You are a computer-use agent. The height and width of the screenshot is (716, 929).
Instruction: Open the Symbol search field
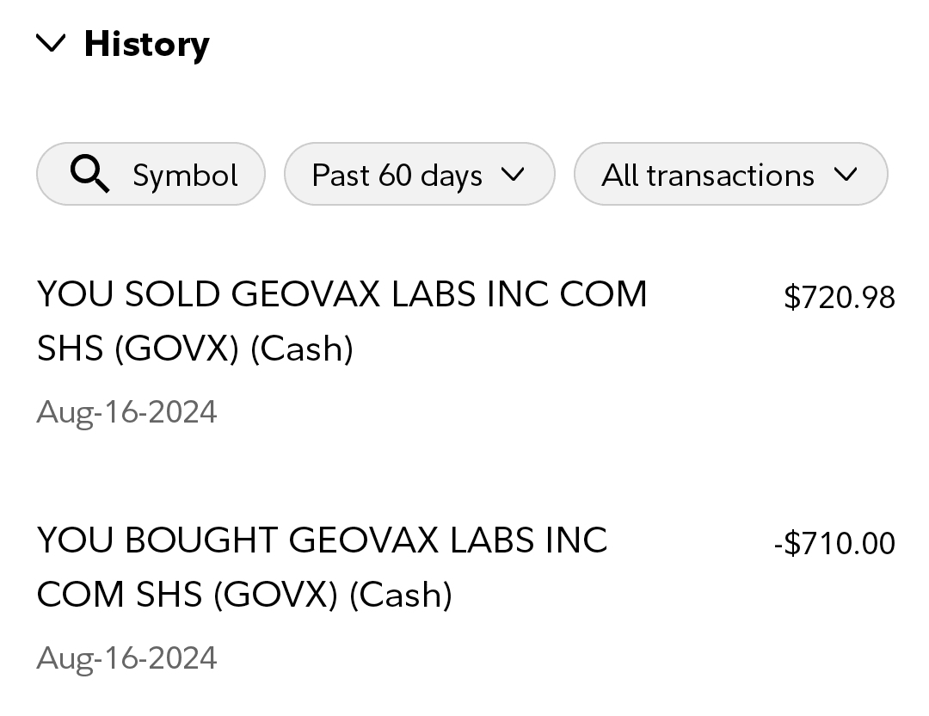click(151, 175)
